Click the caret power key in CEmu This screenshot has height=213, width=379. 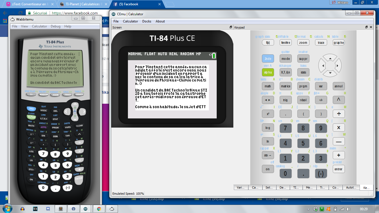(x=339, y=100)
